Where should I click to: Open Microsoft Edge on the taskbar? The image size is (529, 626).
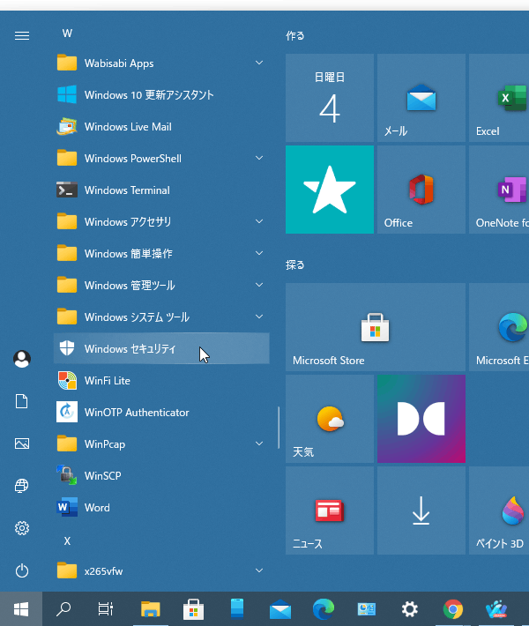[x=324, y=609]
